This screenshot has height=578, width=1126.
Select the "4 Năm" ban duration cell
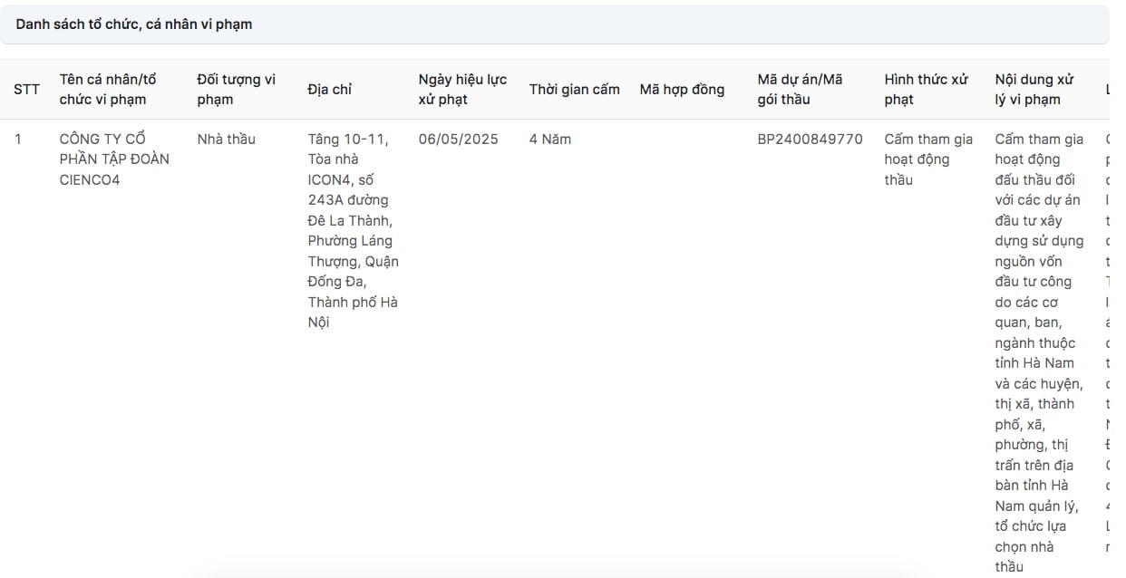pos(549,140)
